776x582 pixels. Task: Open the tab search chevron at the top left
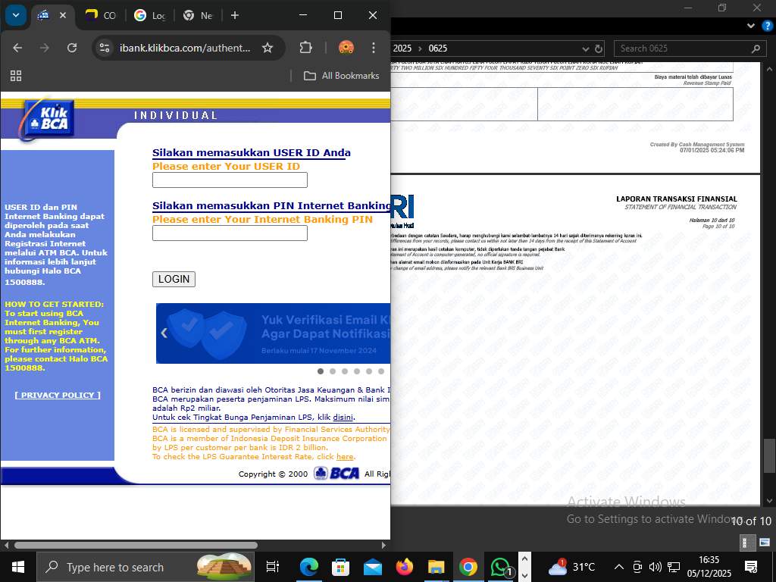click(x=15, y=15)
